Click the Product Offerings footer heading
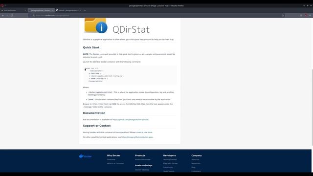This screenshot has width=313, height=176. (144, 165)
